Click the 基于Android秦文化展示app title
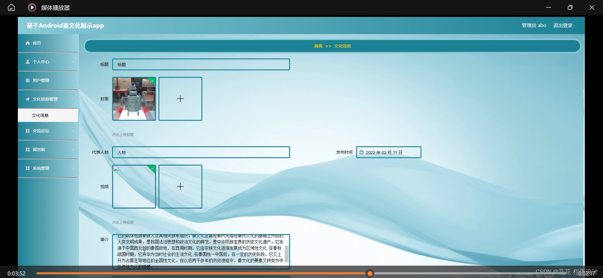 click(x=65, y=26)
